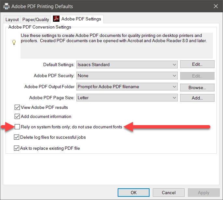Uncheck Ask to replace existing PDF file
Screen dimensions: 223x200
[17, 148]
